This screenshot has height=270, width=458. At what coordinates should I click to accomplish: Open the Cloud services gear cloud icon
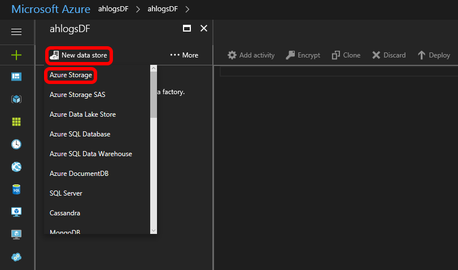pyautogui.click(x=16, y=257)
